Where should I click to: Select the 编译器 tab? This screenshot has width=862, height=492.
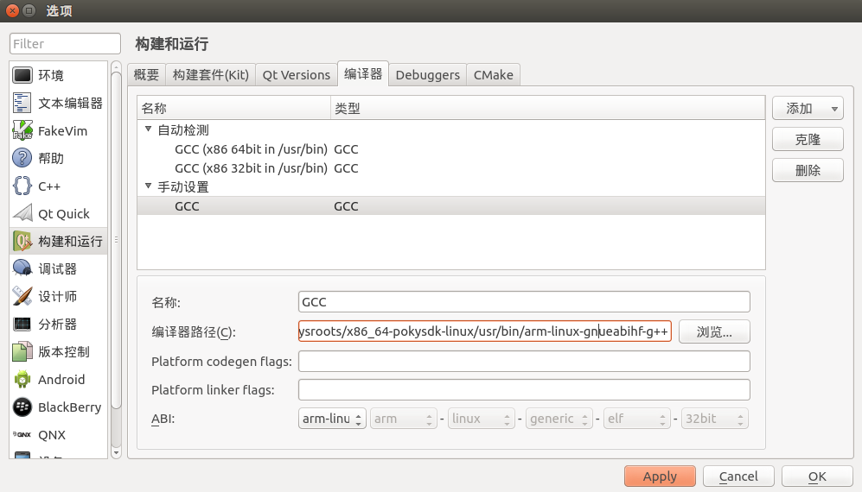pyautogui.click(x=363, y=73)
